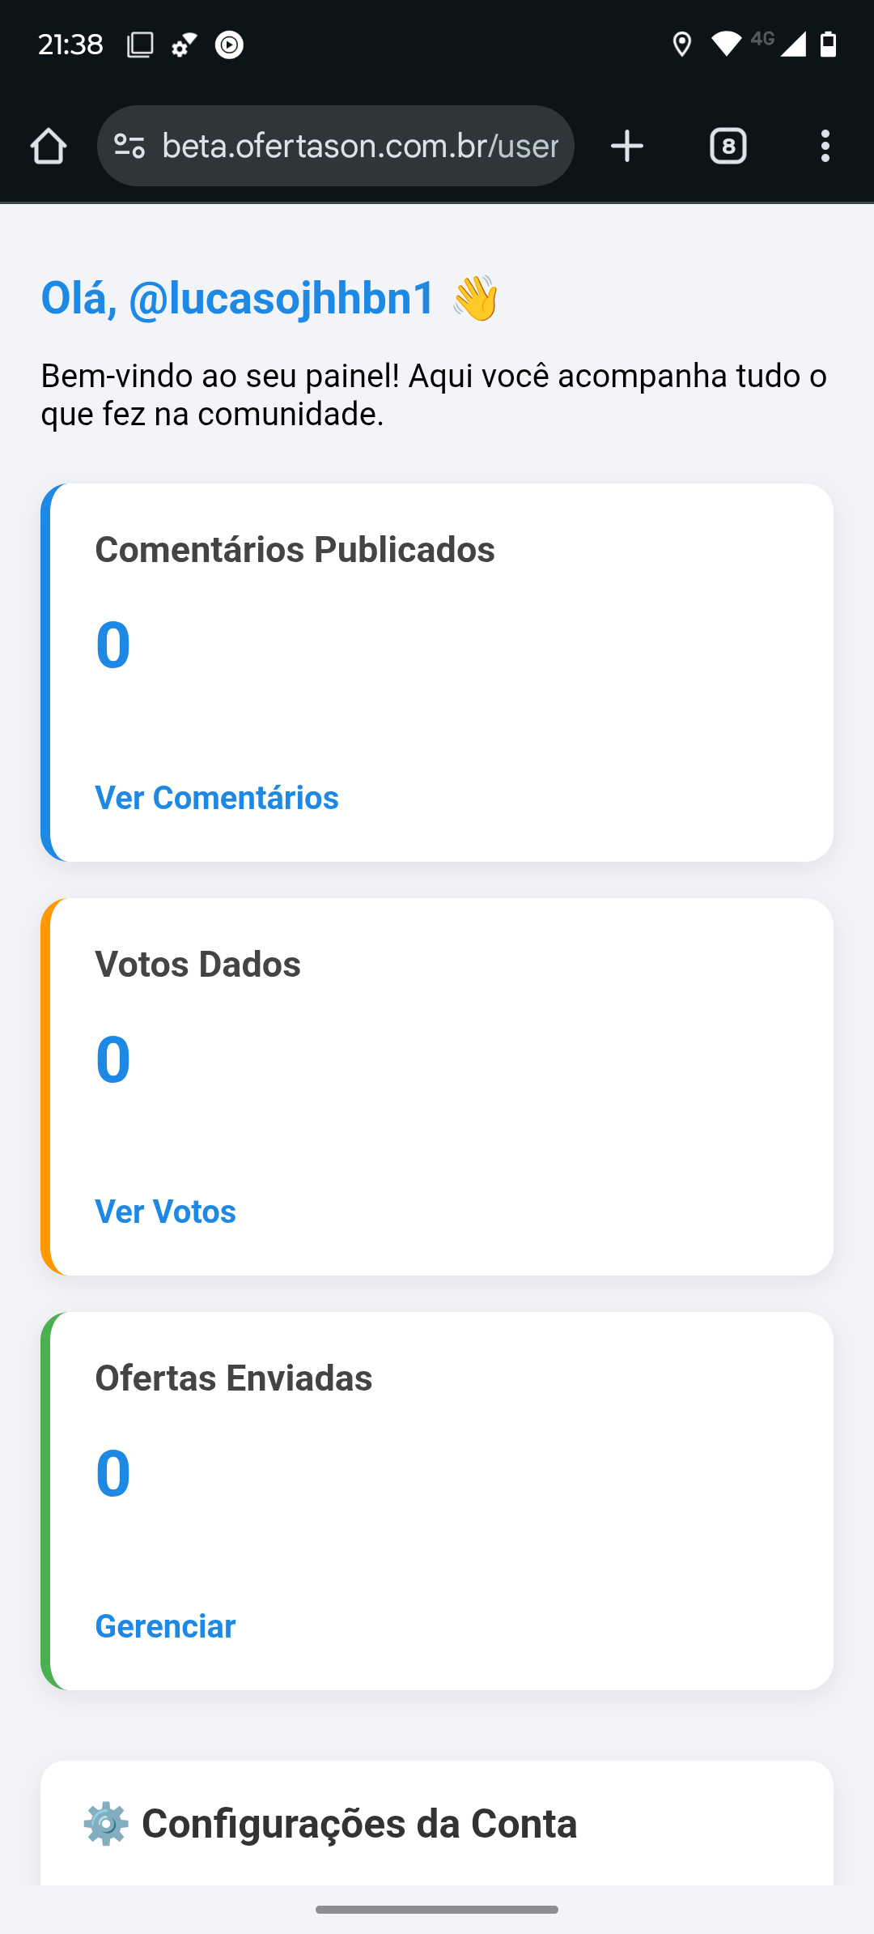Tap the waving hand emoji
Screen dimensions: 874x1934
tap(475, 298)
